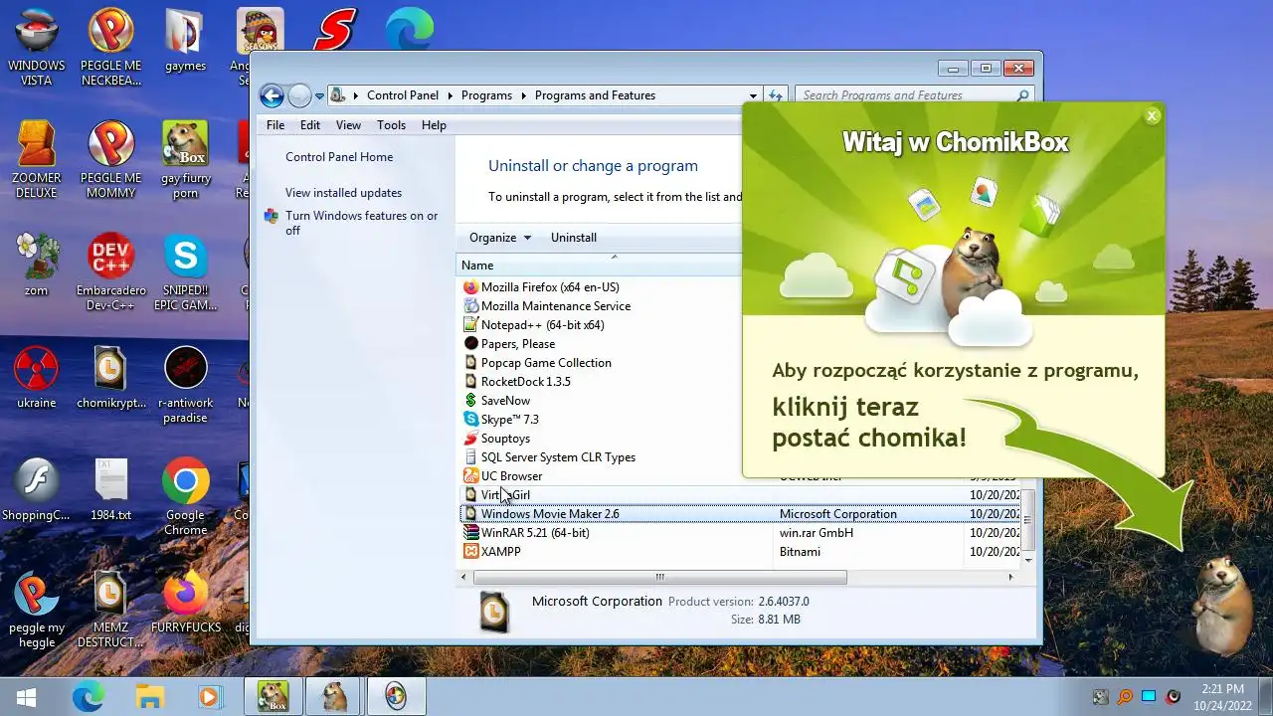This screenshot has height=716, width=1273.
Task: Open Microsoft Edge from the taskbar
Action: click(88, 697)
